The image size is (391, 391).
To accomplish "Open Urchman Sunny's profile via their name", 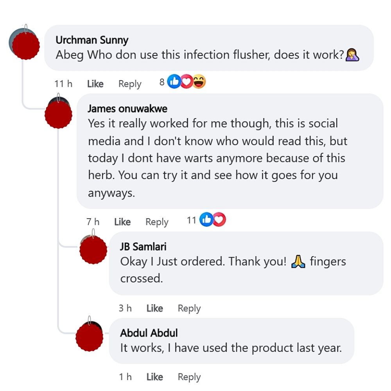I will tap(92, 40).
